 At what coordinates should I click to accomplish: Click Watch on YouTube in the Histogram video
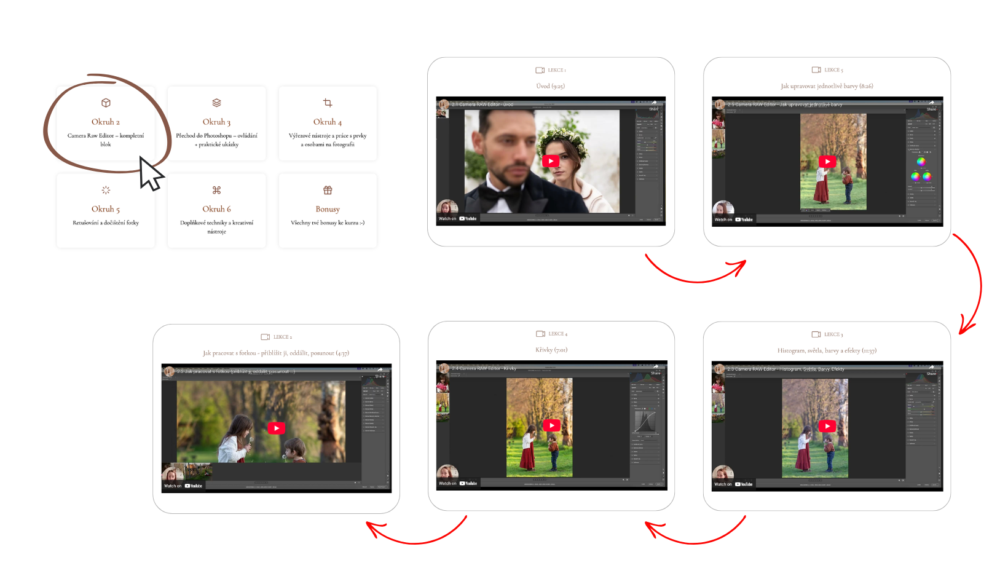[x=733, y=484]
